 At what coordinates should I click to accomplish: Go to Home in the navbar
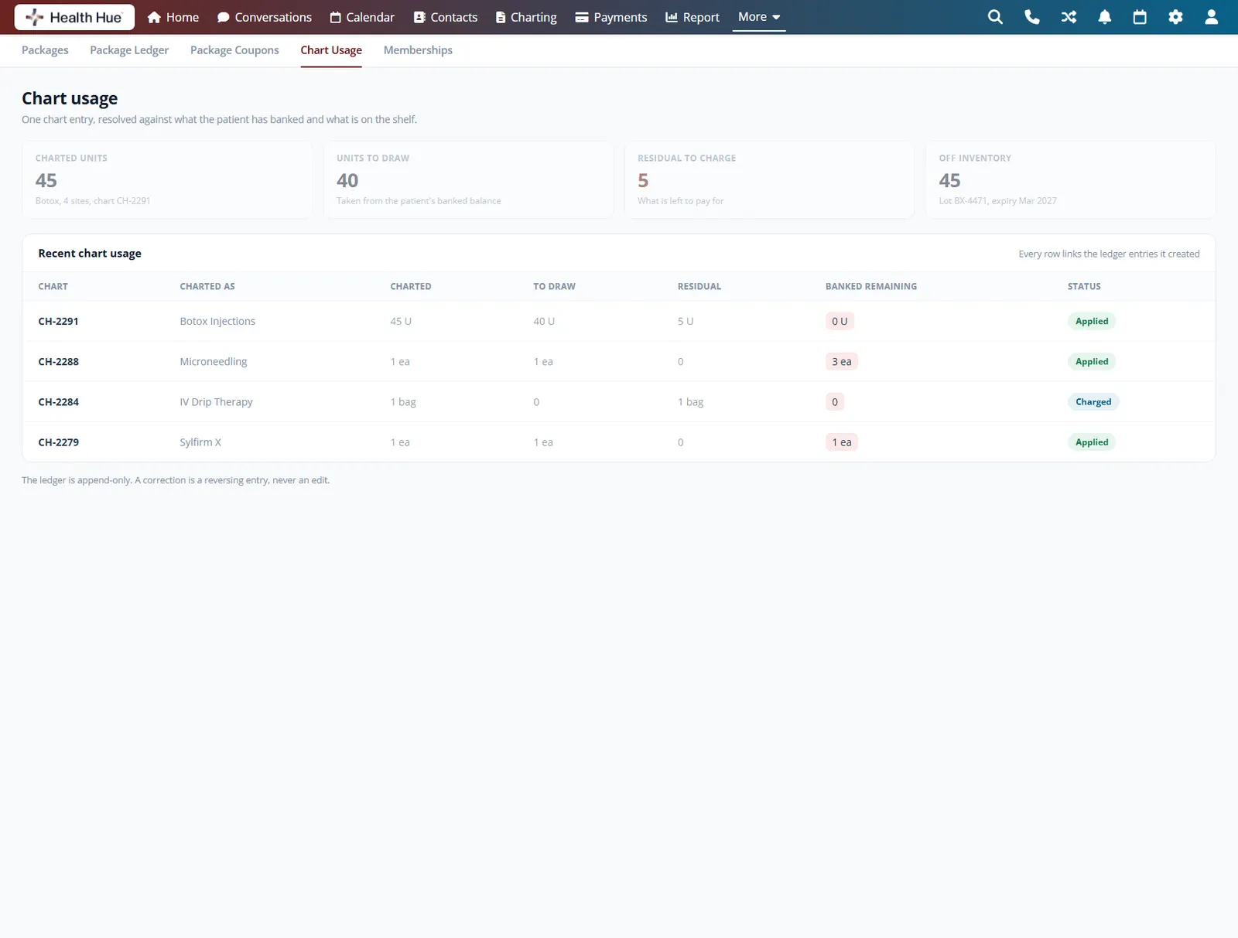coord(173,17)
